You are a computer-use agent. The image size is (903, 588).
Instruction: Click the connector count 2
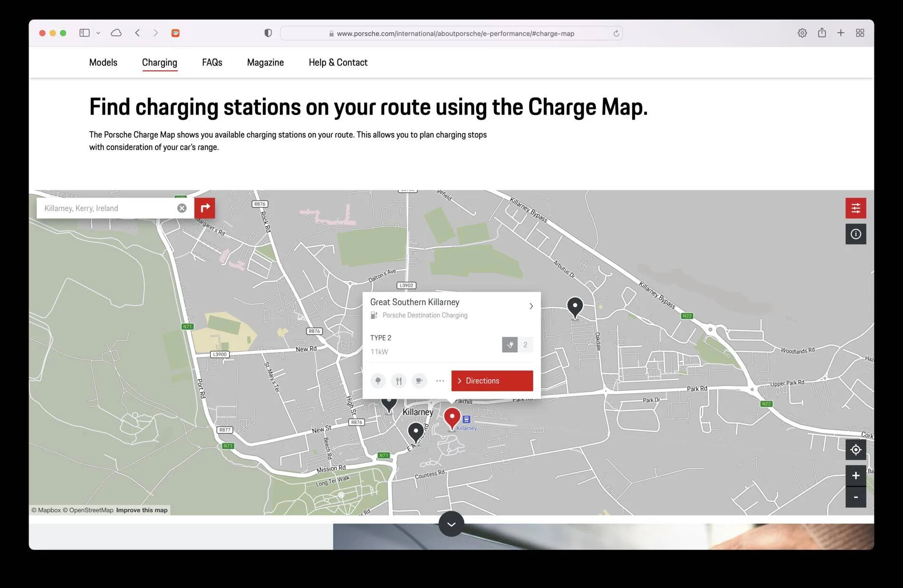[525, 345]
